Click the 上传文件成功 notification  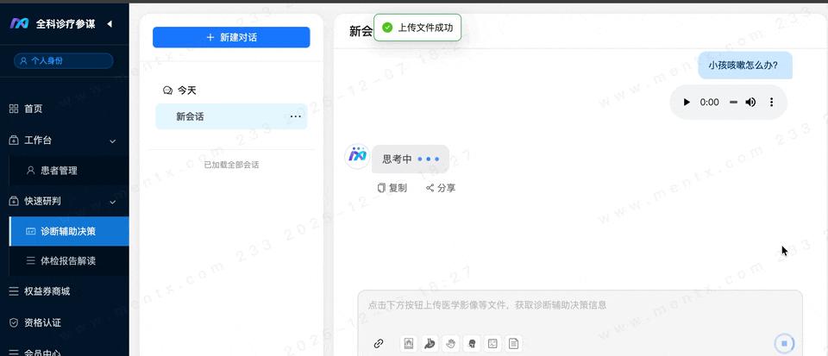(x=417, y=28)
